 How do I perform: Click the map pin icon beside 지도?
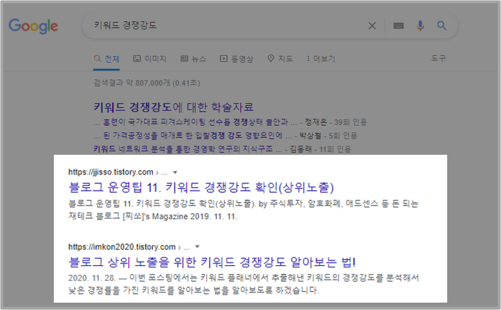pyautogui.click(x=270, y=59)
